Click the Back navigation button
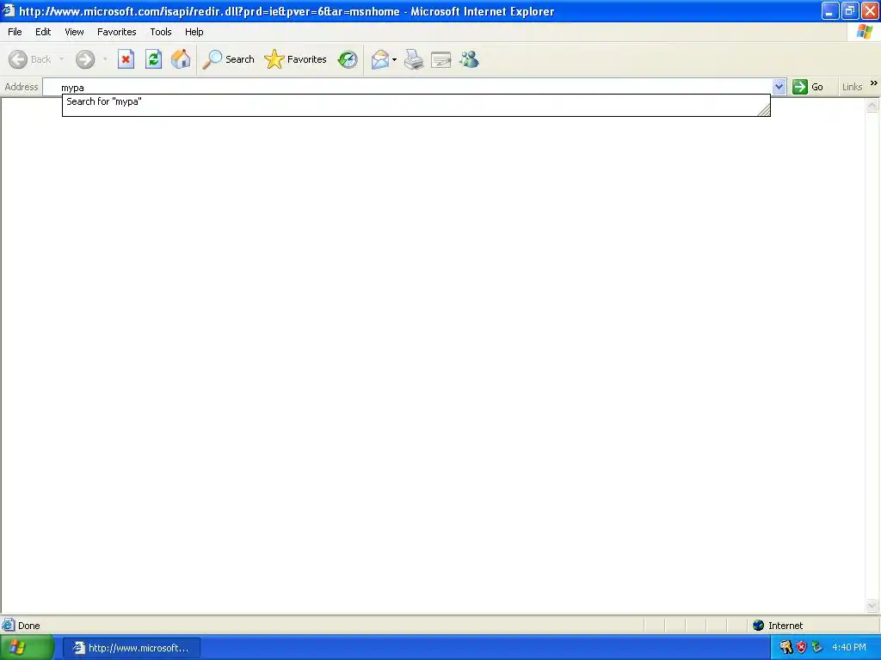This screenshot has height=660, width=881. pyautogui.click(x=30, y=59)
